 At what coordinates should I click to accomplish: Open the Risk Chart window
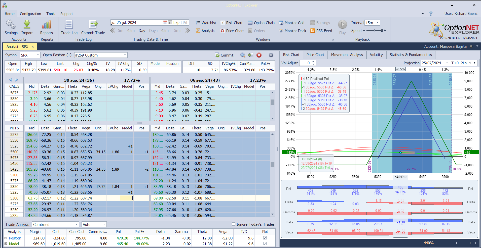[231, 23]
